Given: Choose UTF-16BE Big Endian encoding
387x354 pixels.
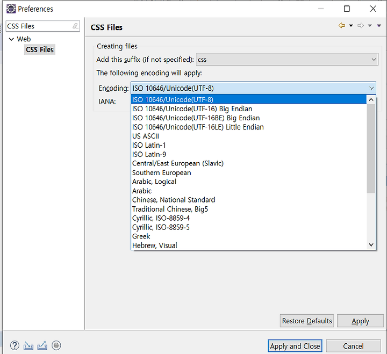Looking at the screenshot, I should point(248,118).
